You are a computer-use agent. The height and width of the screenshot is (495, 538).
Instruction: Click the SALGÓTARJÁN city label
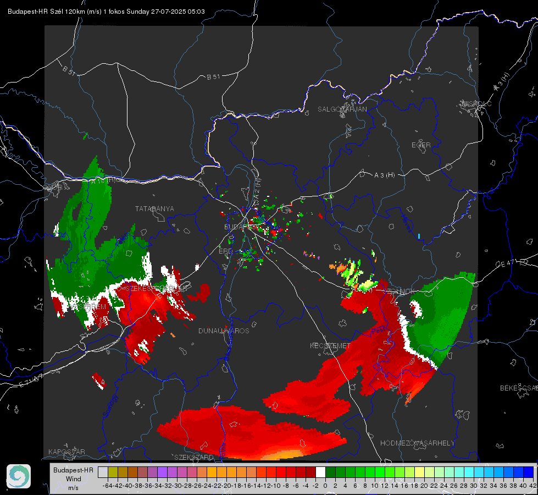pos(342,109)
